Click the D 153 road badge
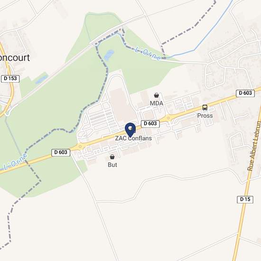The width and height of the screenshot is (261, 261). click(x=10, y=79)
